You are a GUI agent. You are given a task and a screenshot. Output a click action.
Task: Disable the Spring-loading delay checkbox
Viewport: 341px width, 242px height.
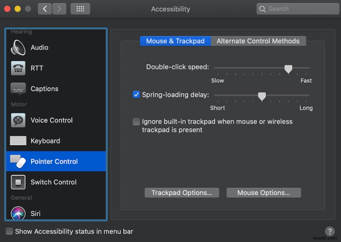click(136, 94)
